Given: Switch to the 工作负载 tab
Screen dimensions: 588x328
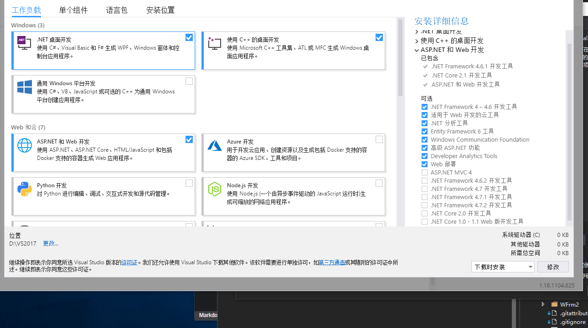Looking at the screenshot, I should [x=26, y=10].
